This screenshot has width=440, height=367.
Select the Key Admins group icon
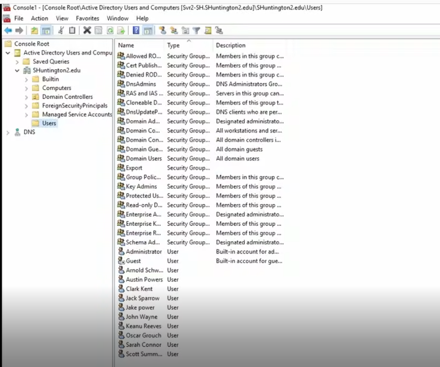click(x=121, y=186)
